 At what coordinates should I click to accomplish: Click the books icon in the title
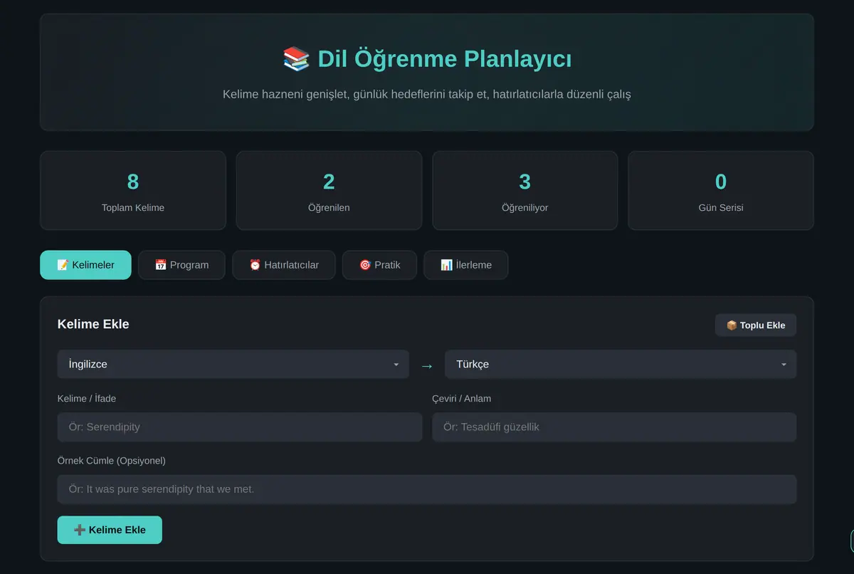pyautogui.click(x=296, y=58)
